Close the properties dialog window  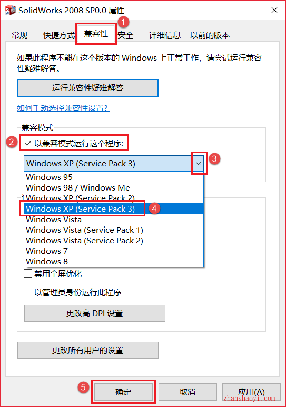(274, 10)
